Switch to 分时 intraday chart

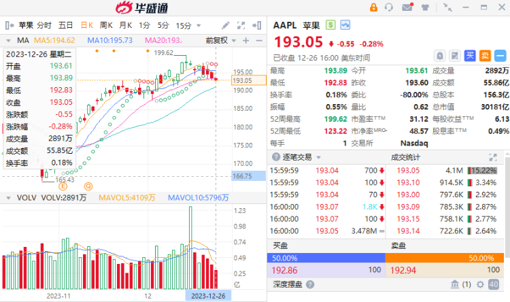[44, 25]
